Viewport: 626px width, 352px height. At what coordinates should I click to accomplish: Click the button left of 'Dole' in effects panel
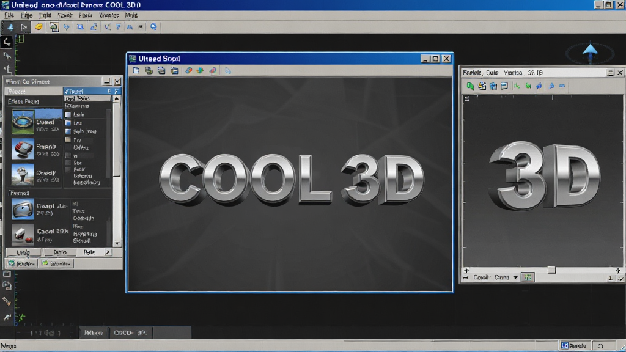pyautogui.click(x=23, y=252)
